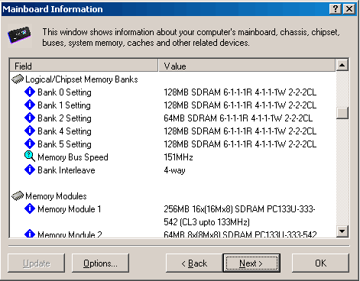Image resolution: width=360 pixels, height=281 pixels.
Task: Select the Bank 5 Setting row
Action: click(173, 144)
